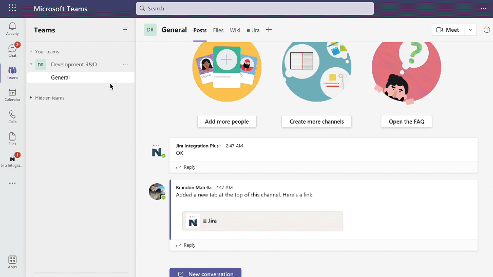This screenshot has width=493, height=277.
Task: Click the Create channels illustration
Action: [x=317, y=72]
